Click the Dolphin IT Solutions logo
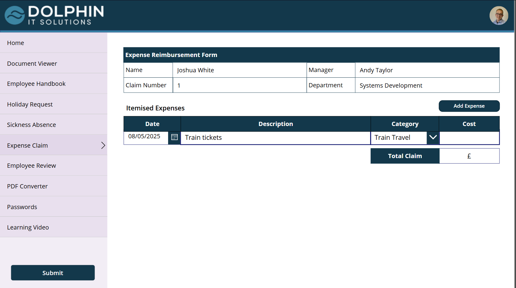Viewport: 516px width, 288px height. tap(54, 15)
